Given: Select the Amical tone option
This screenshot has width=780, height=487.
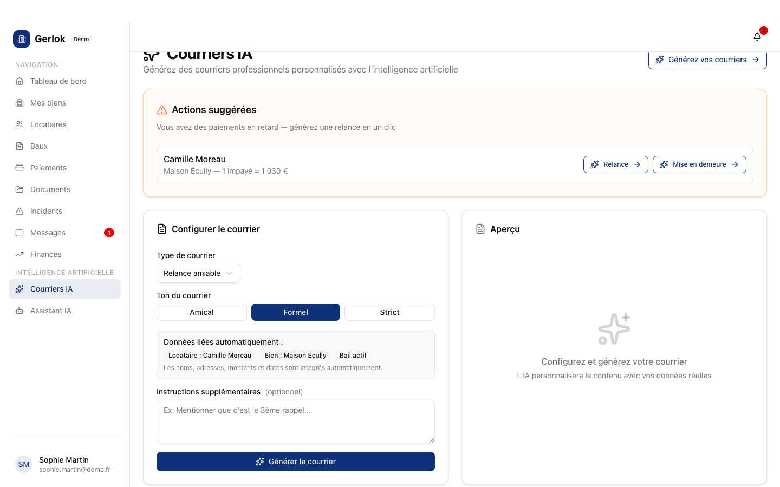Looking at the screenshot, I should pyautogui.click(x=201, y=312).
